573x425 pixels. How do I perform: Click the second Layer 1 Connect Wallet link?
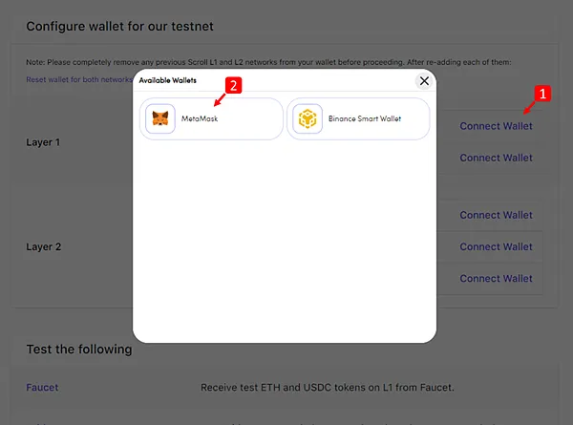[x=496, y=158]
